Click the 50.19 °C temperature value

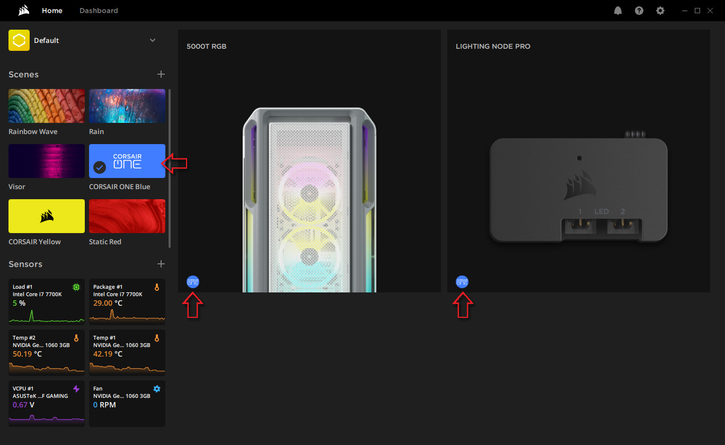click(x=27, y=354)
